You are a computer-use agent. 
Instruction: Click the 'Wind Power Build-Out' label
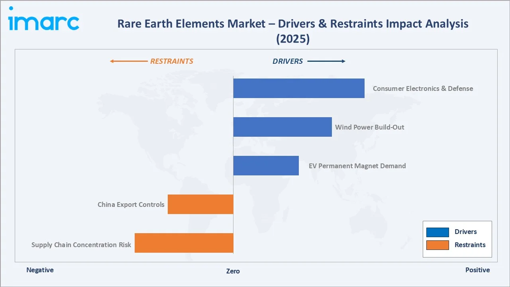pos(370,127)
